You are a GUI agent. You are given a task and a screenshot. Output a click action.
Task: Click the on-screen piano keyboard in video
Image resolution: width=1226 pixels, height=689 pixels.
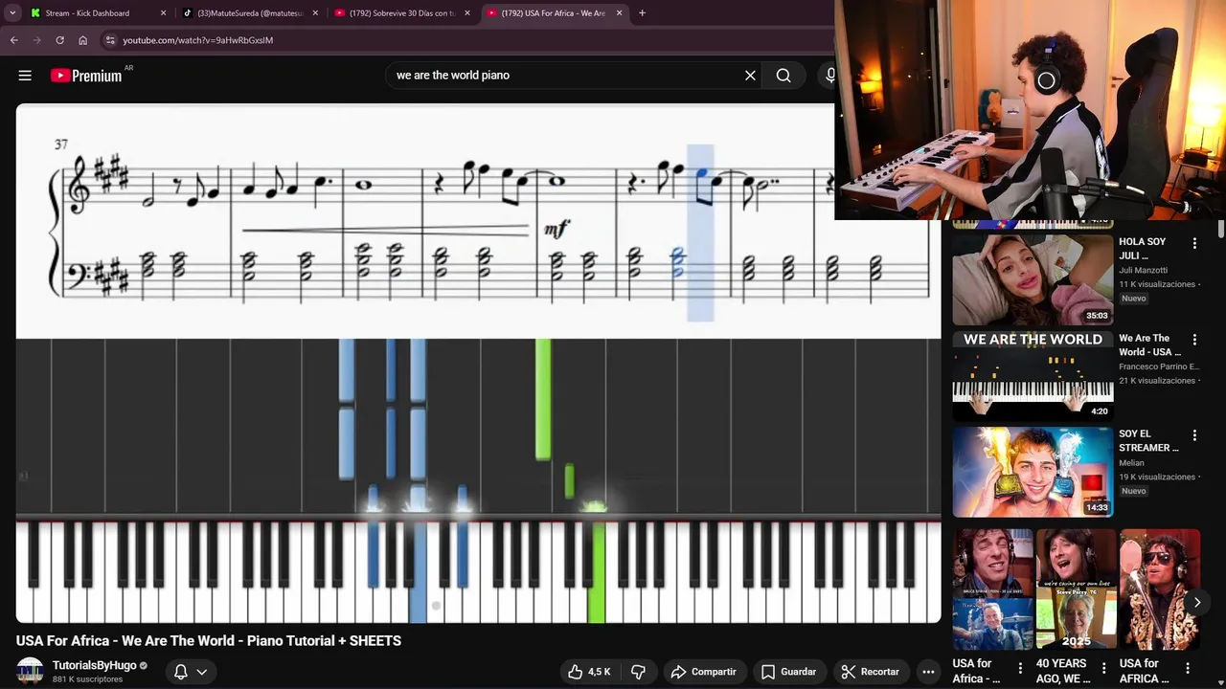[x=479, y=572]
